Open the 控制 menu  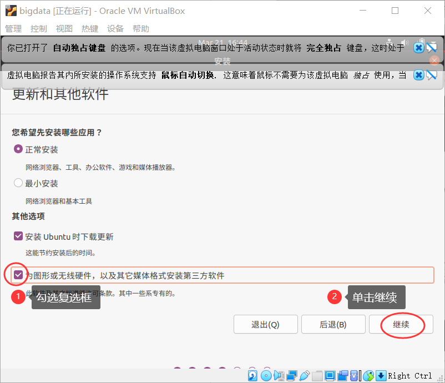pyautogui.click(x=39, y=28)
